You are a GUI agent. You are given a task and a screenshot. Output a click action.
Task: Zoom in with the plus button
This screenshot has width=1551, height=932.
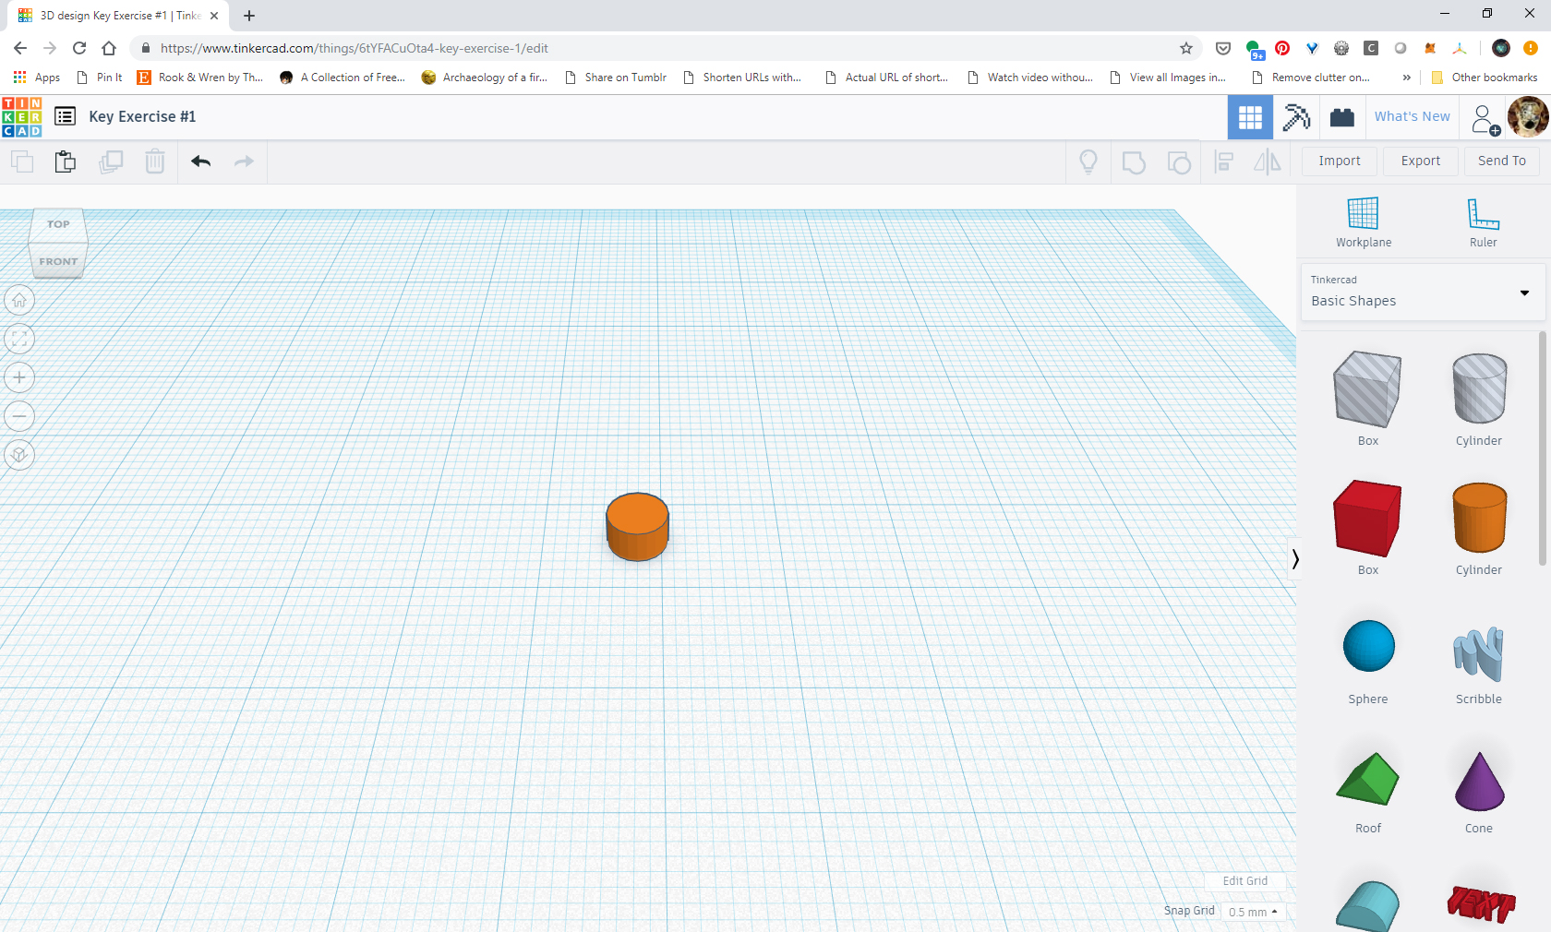tap(19, 377)
